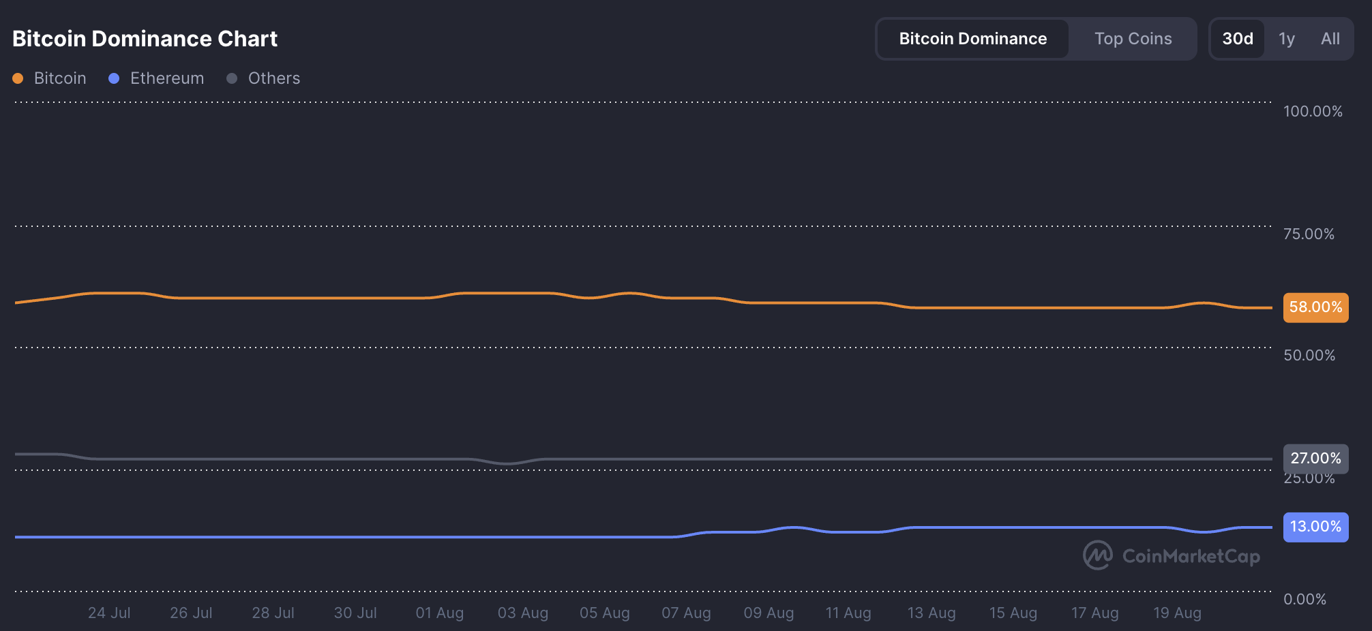Click the orange 58.00% value badge
Screen dimensions: 1372x631
coord(1315,307)
